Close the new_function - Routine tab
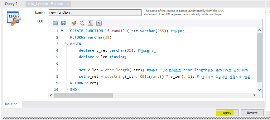Viewport: 270px width, 120px height. (x=68, y=4)
